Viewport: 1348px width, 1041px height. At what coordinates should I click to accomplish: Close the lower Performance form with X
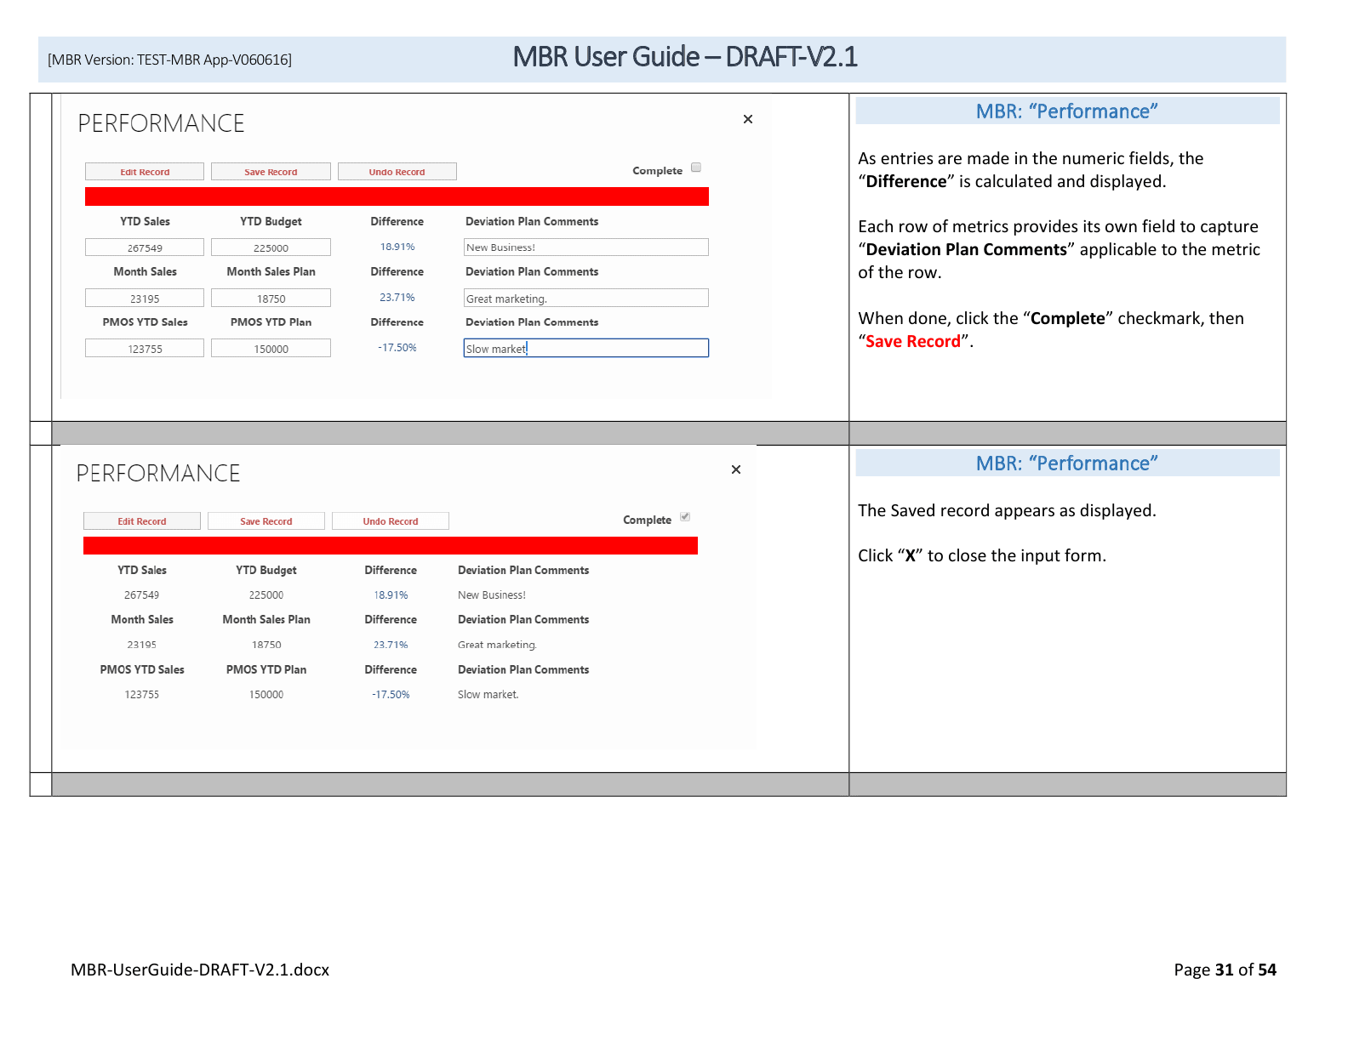pyautogui.click(x=736, y=469)
